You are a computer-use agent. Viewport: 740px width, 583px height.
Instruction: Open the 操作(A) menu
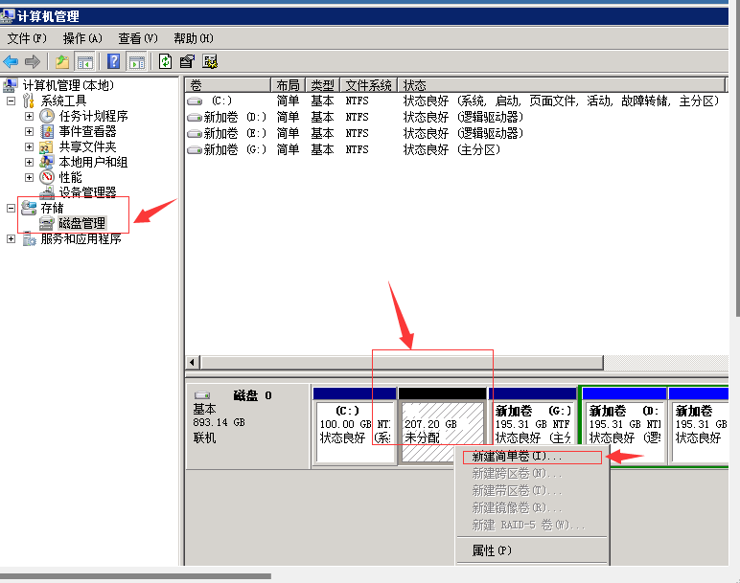click(82, 38)
